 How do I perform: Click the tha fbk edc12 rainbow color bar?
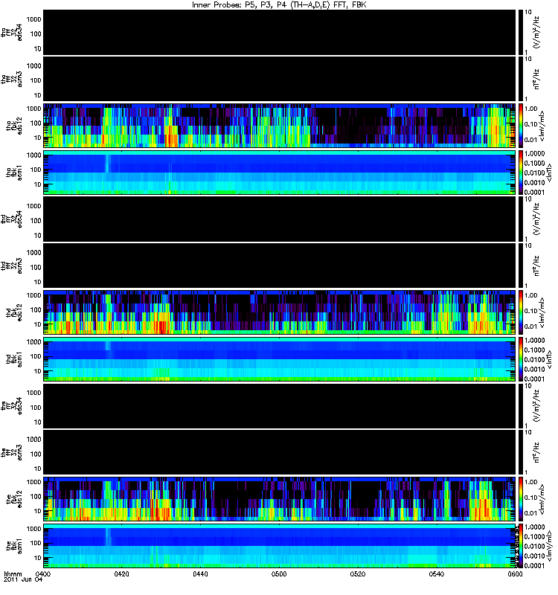[521, 126]
